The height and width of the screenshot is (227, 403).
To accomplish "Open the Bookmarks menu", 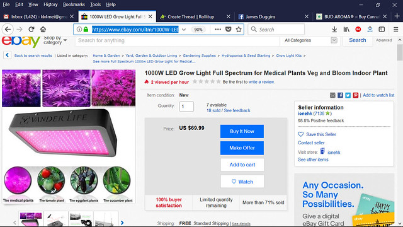I will point(74,4).
